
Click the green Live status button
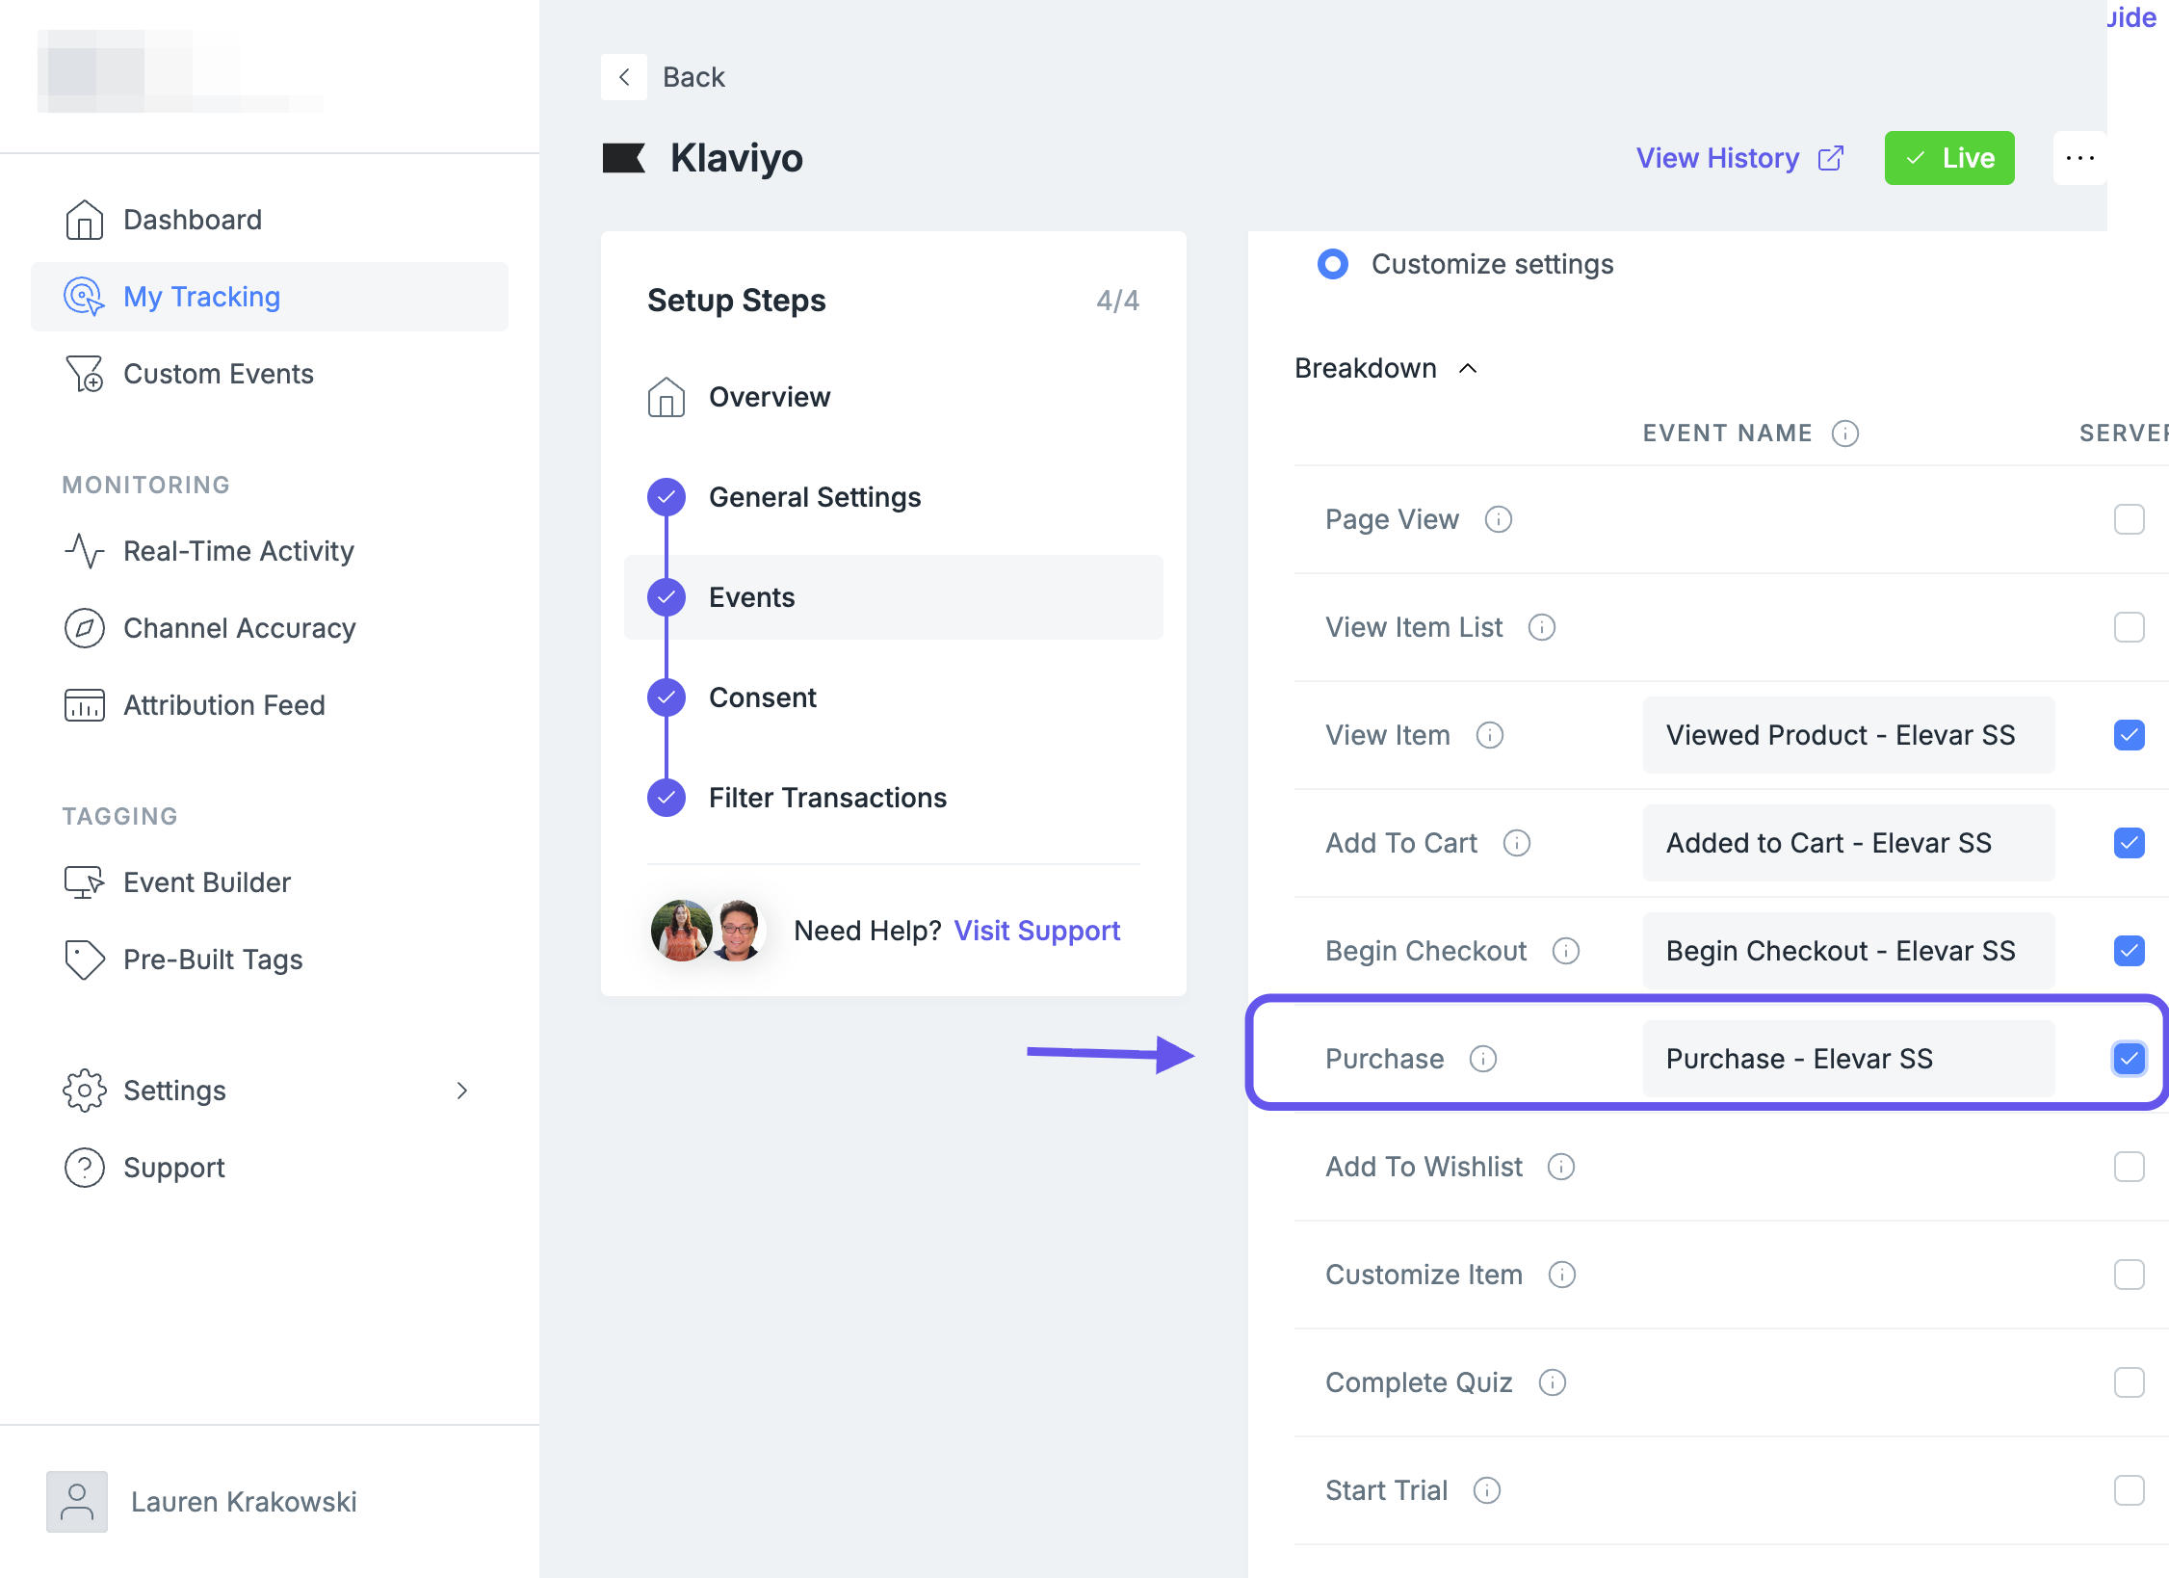[1949, 158]
